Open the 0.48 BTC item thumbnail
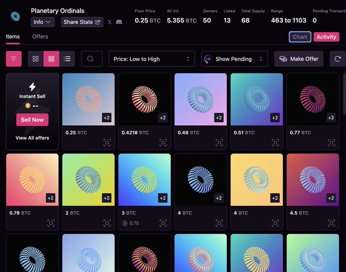Screen dimensions: 346x272 pos(200,100)
